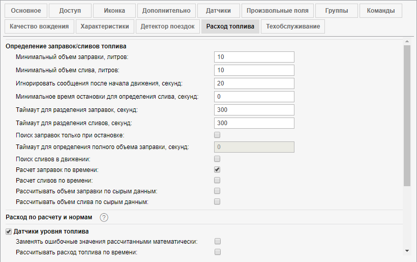Toggle 'Датчики уровня топлива' checkbox
The height and width of the screenshot is (262, 417).
click(x=9, y=231)
